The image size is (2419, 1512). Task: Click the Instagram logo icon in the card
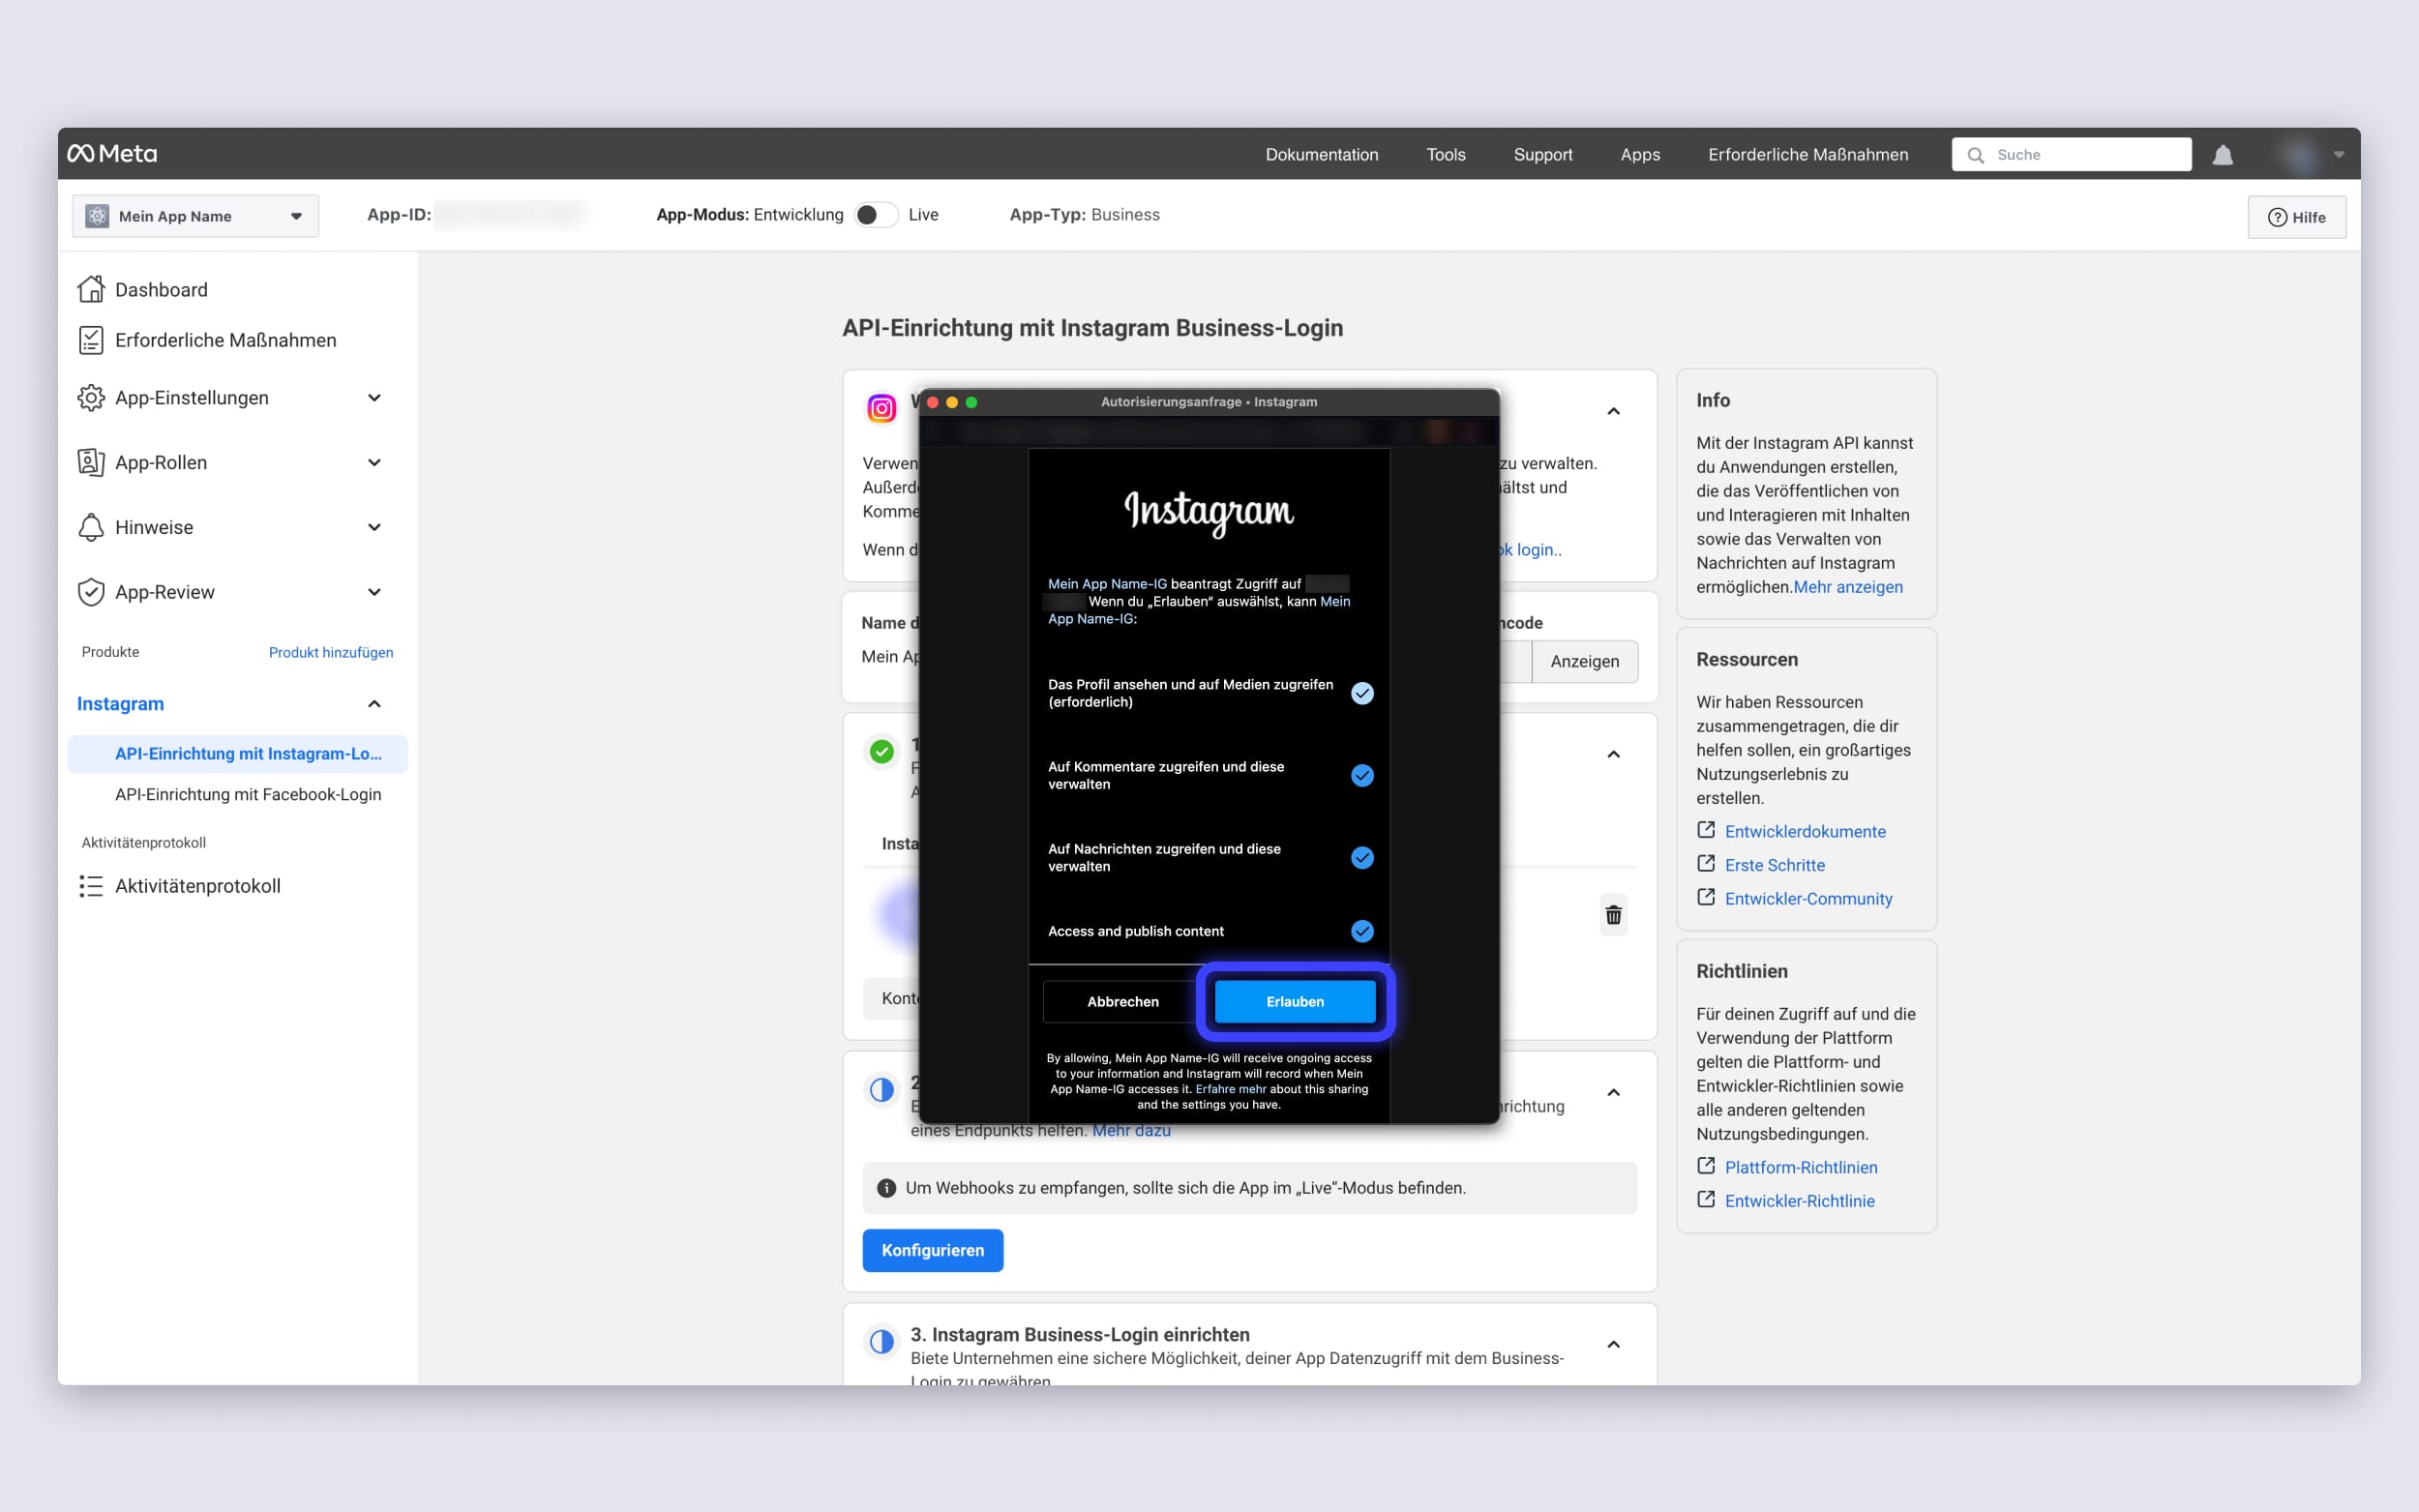[881, 408]
